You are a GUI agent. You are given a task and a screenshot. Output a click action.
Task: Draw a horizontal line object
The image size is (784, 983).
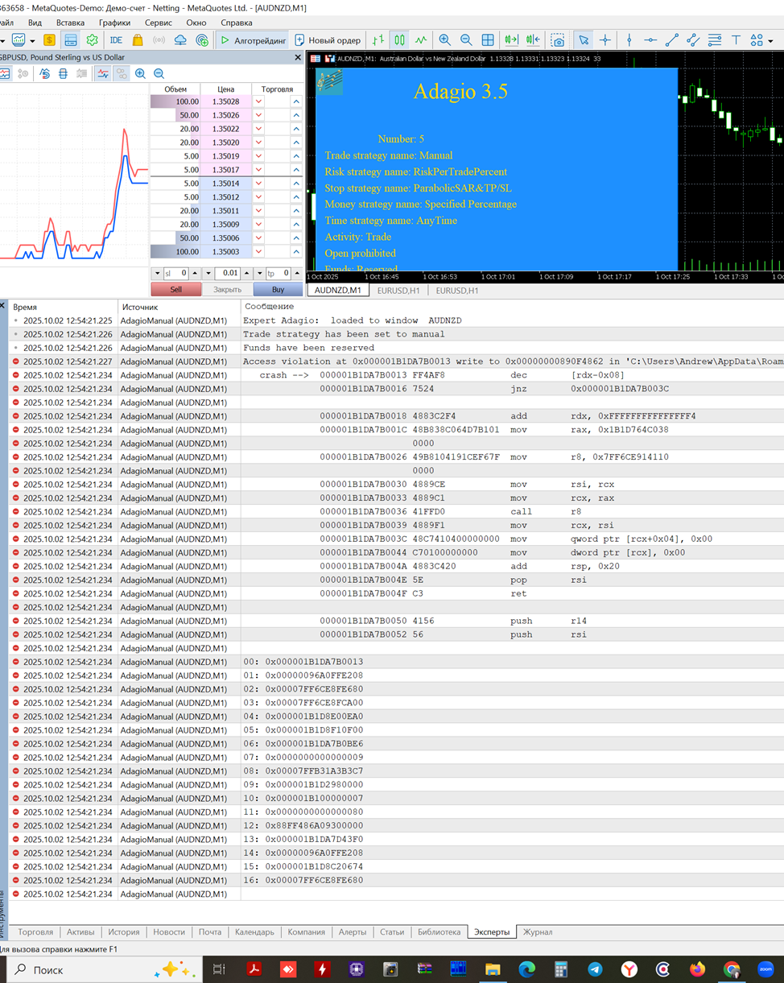(x=650, y=39)
